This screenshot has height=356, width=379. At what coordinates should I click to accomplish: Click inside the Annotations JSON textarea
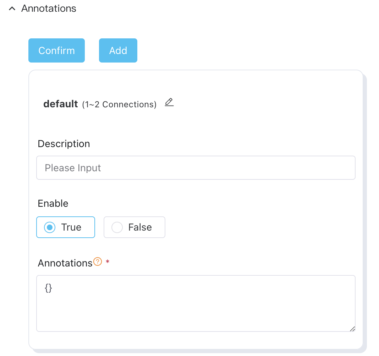(x=196, y=306)
